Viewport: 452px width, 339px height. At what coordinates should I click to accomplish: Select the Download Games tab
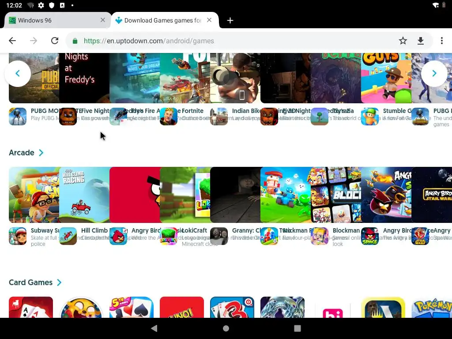tap(165, 20)
